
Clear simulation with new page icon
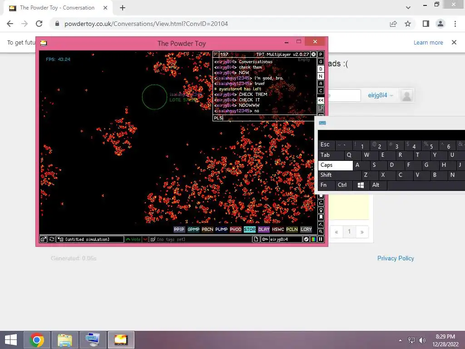(x=256, y=239)
